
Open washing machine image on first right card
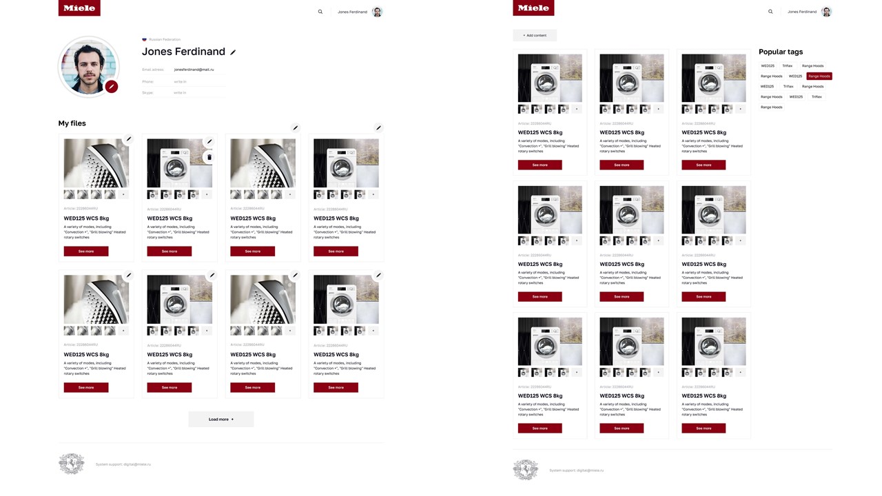[550, 79]
